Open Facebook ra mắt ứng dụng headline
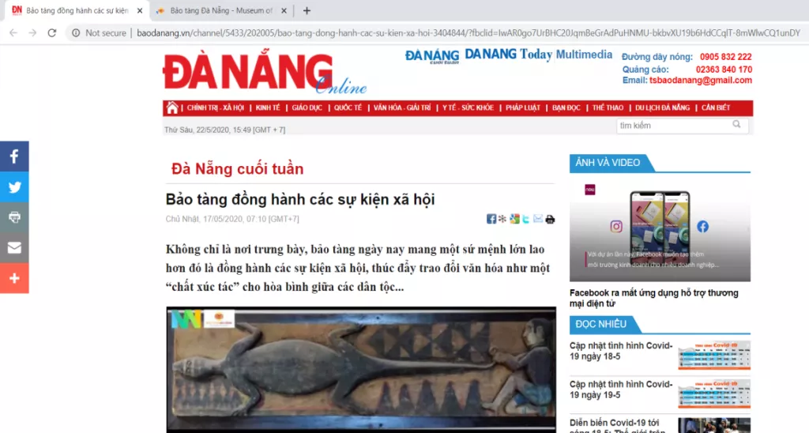 [653, 298]
